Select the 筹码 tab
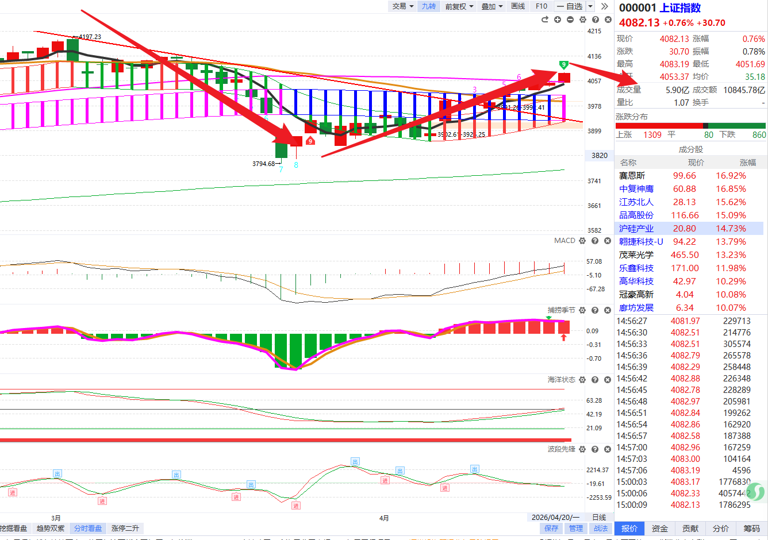Viewport: 768px width, 540px height. [x=751, y=529]
